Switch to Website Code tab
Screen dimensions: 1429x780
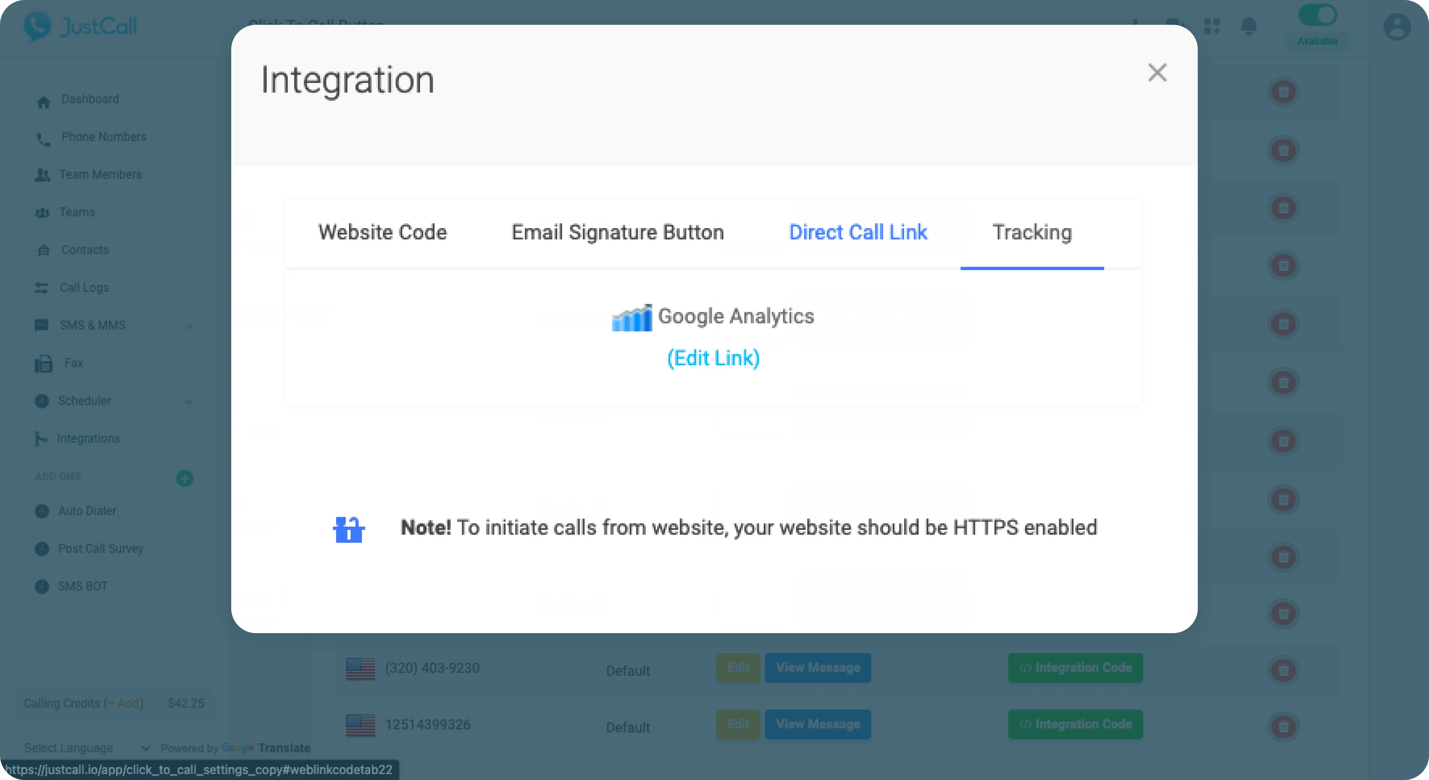381,232
